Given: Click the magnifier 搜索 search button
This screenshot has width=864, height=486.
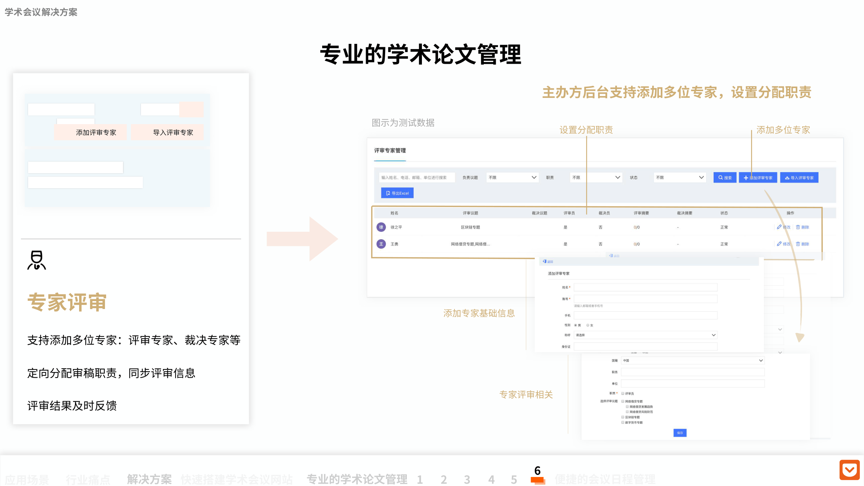Looking at the screenshot, I should [x=725, y=178].
